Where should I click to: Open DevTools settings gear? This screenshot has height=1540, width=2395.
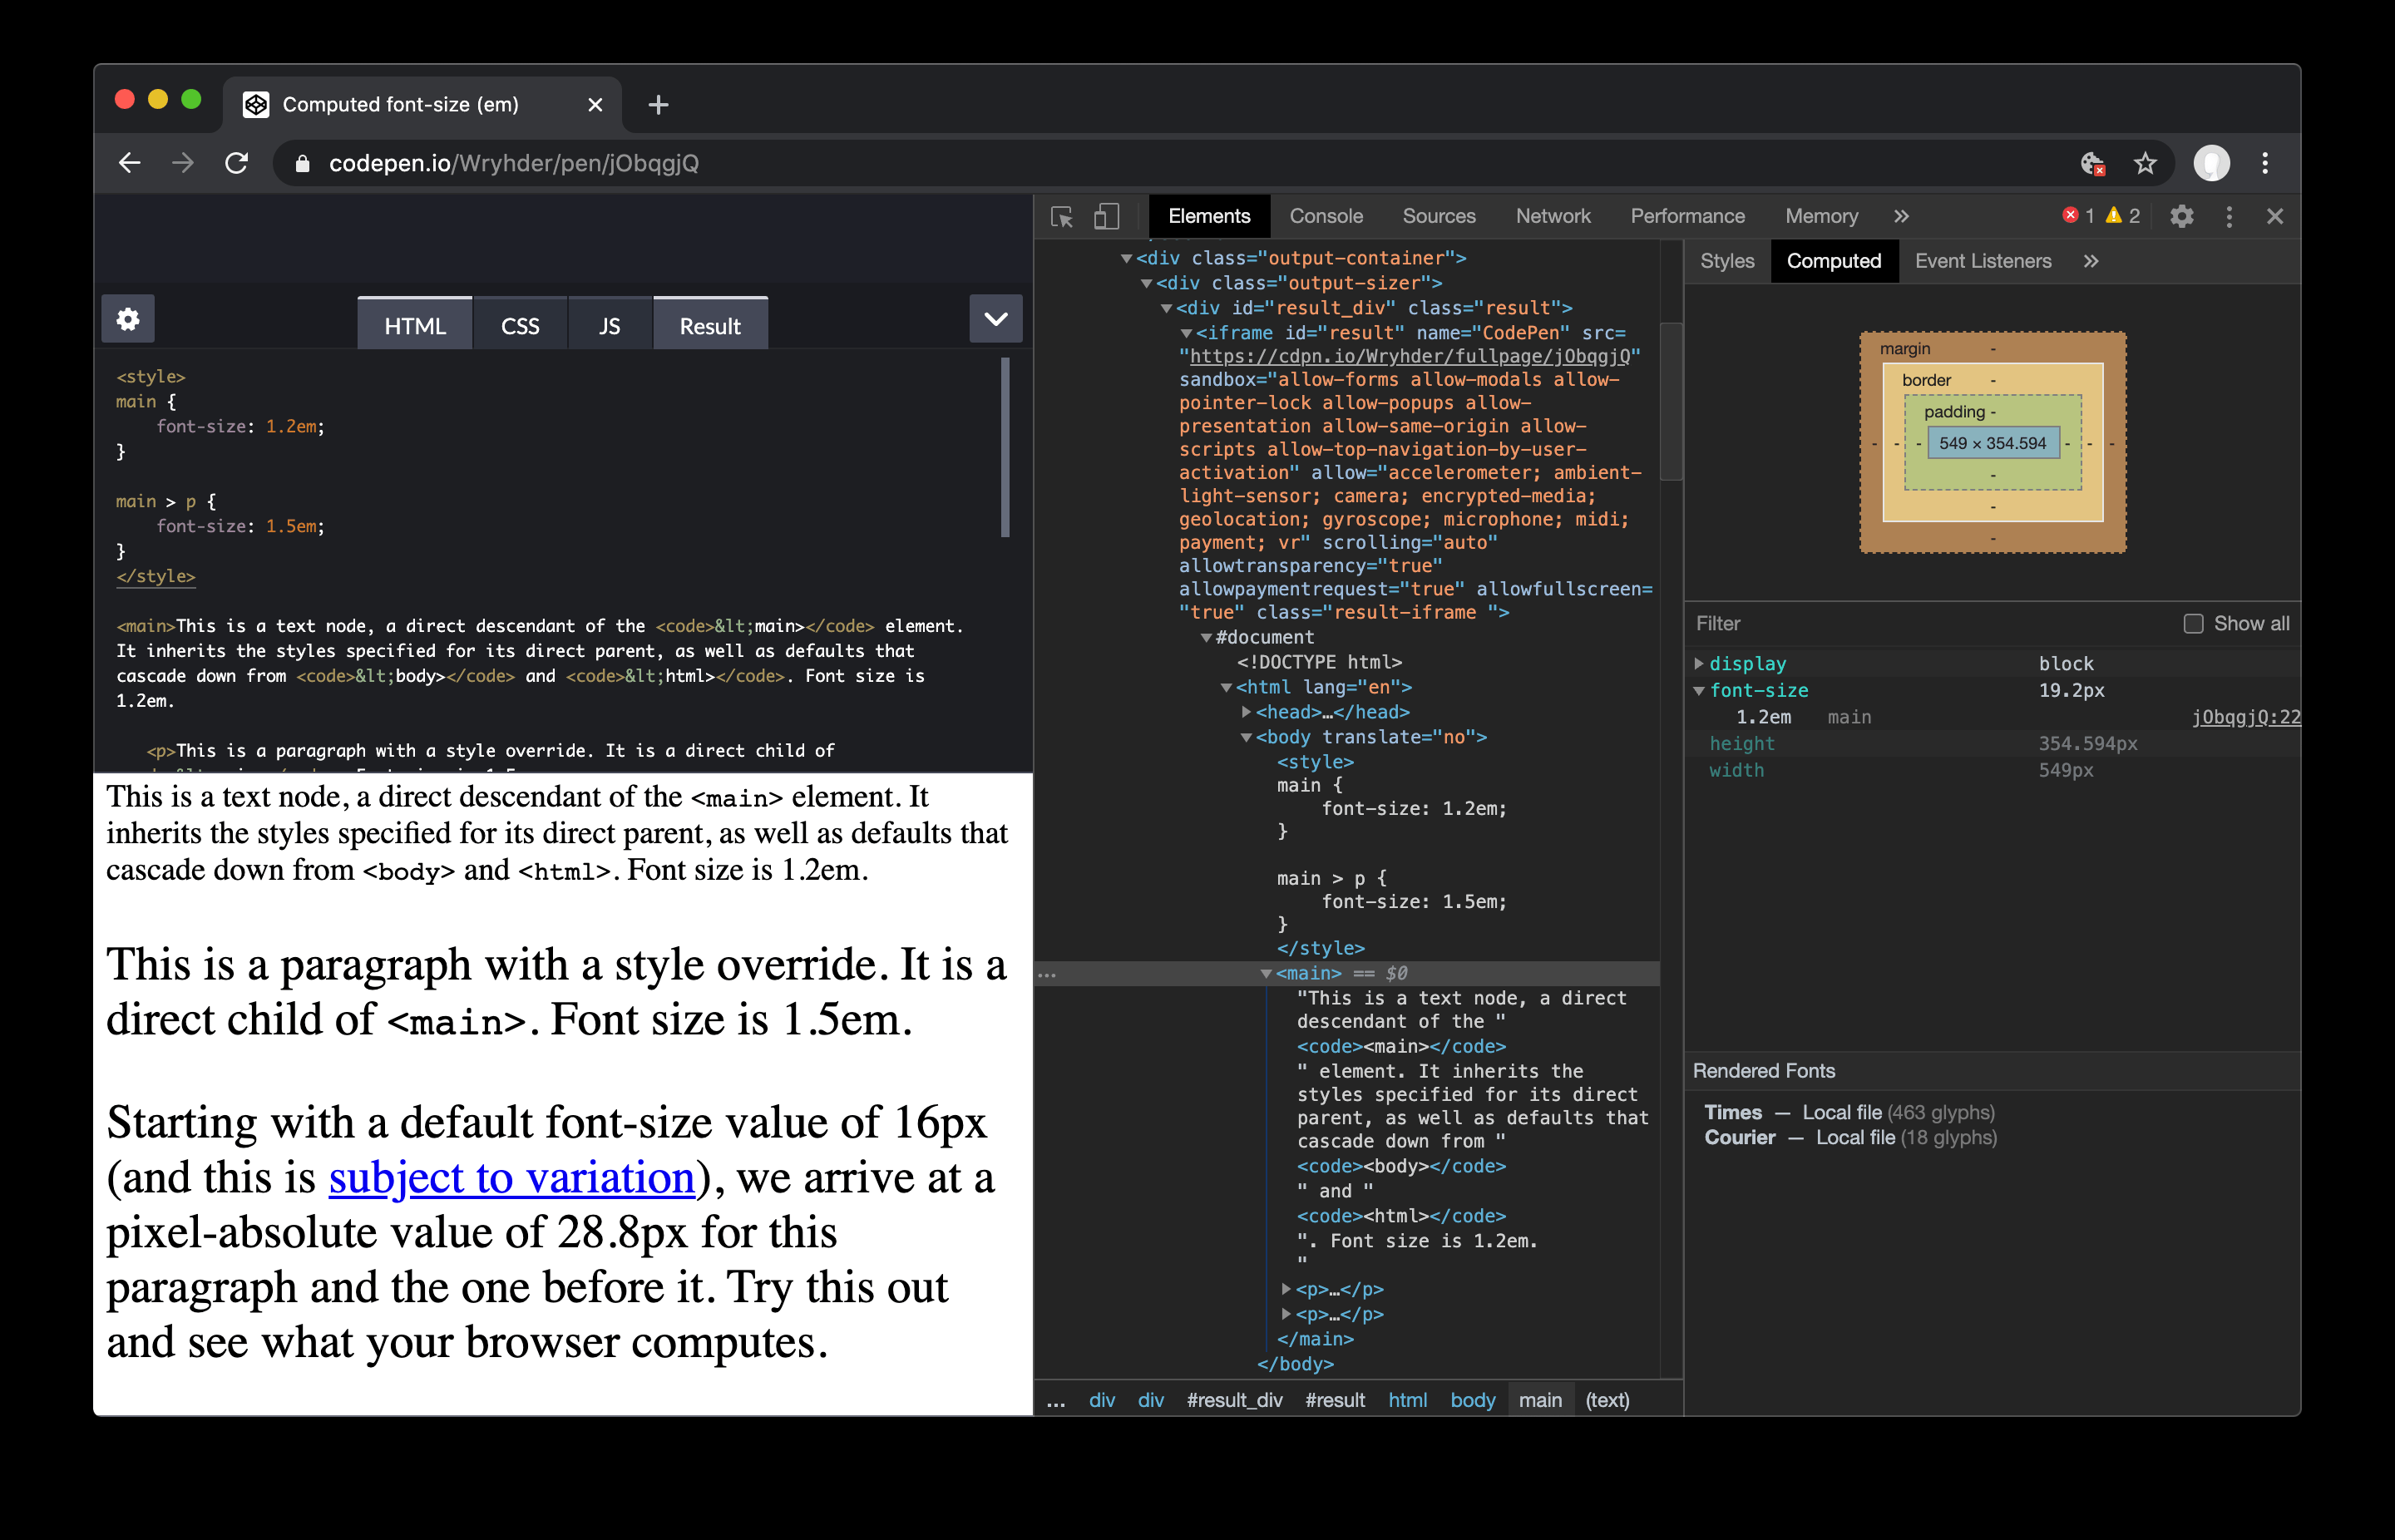[x=2181, y=217]
